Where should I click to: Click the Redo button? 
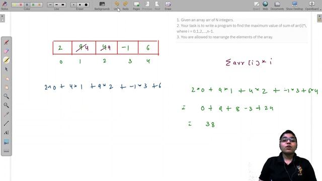(125, 6)
